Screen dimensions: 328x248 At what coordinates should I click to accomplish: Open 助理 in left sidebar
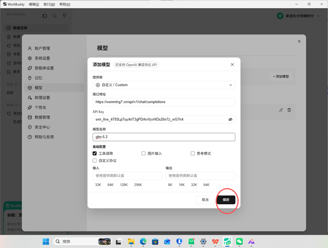(14, 37)
